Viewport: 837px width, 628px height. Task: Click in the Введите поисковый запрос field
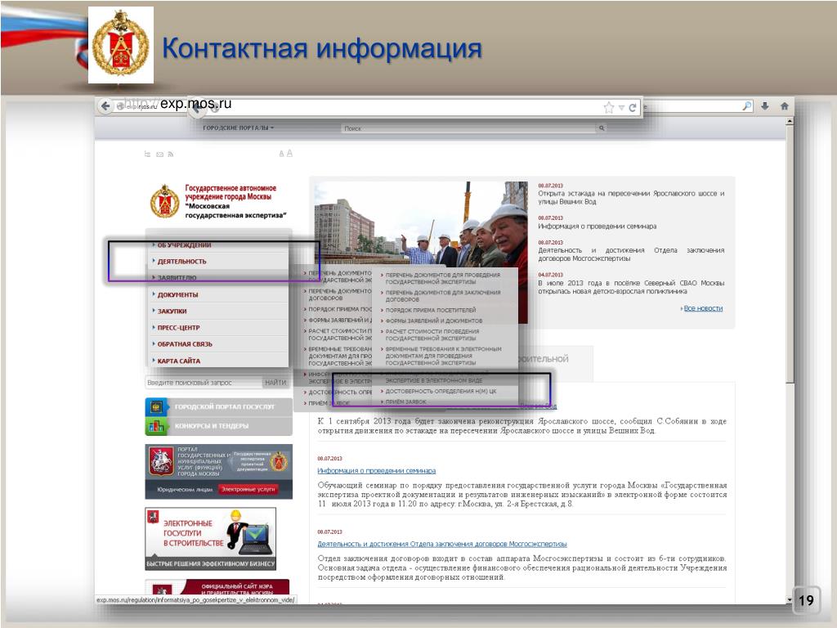tap(204, 383)
